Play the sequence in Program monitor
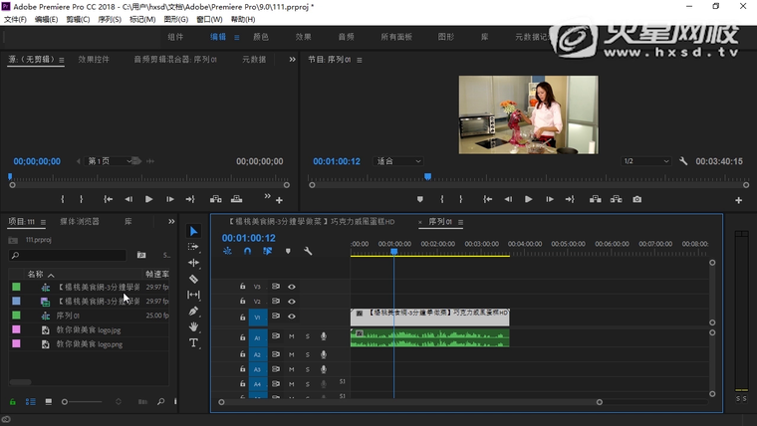Image resolution: width=757 pixels, height=426 pixels. 528,199
